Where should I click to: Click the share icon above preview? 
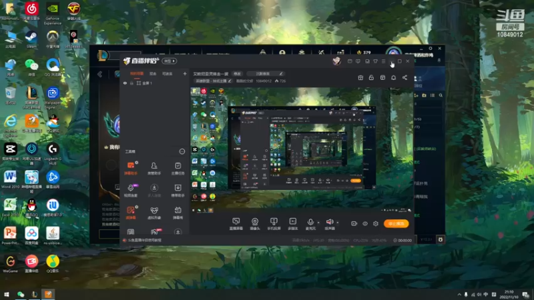pyautogui.click(x=405, y=77)
